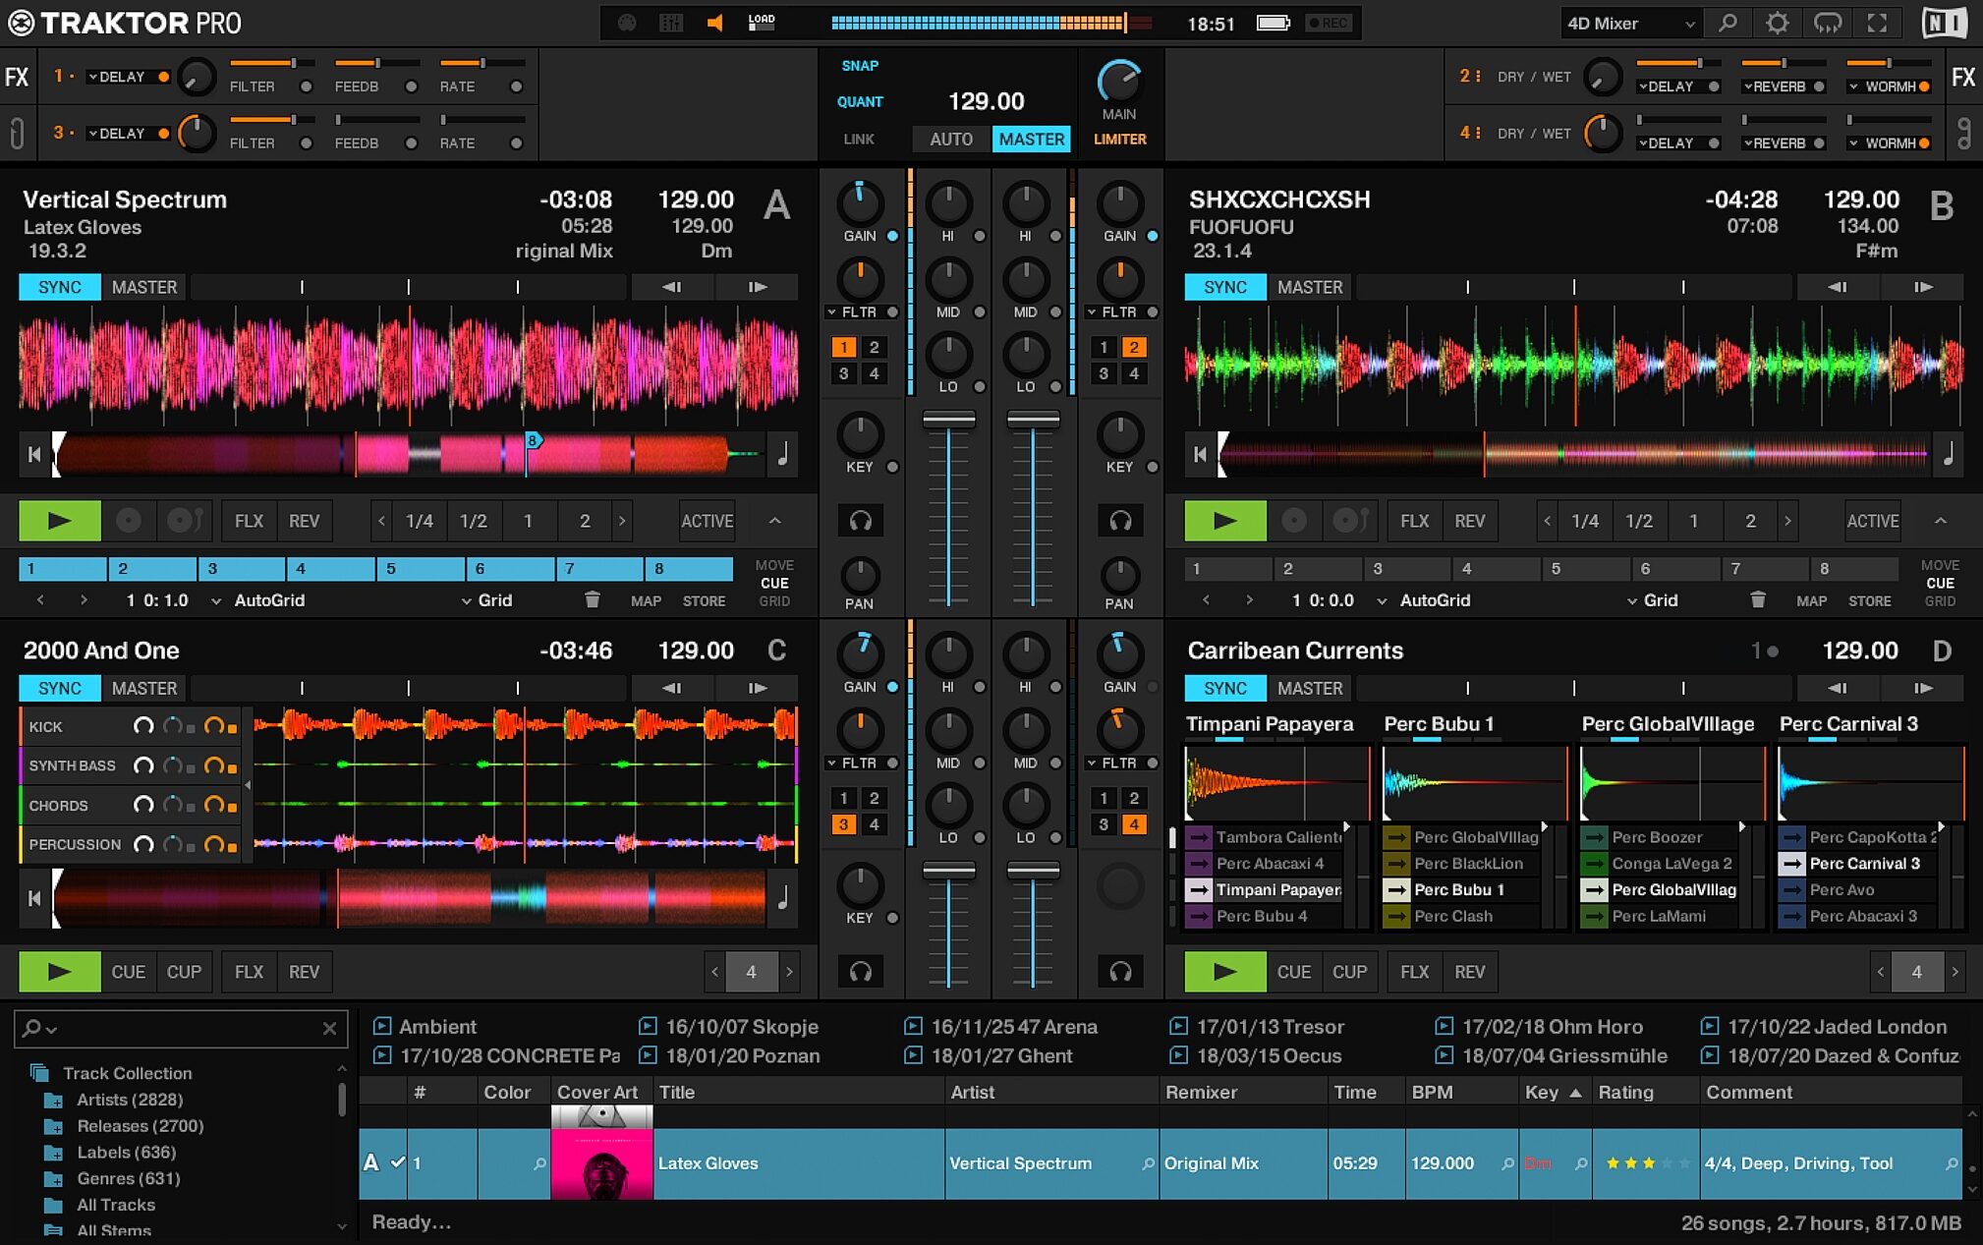Enter fullscreen mode via header icon
The width and height of the screenshot is (1983, 1245).
1878,23
